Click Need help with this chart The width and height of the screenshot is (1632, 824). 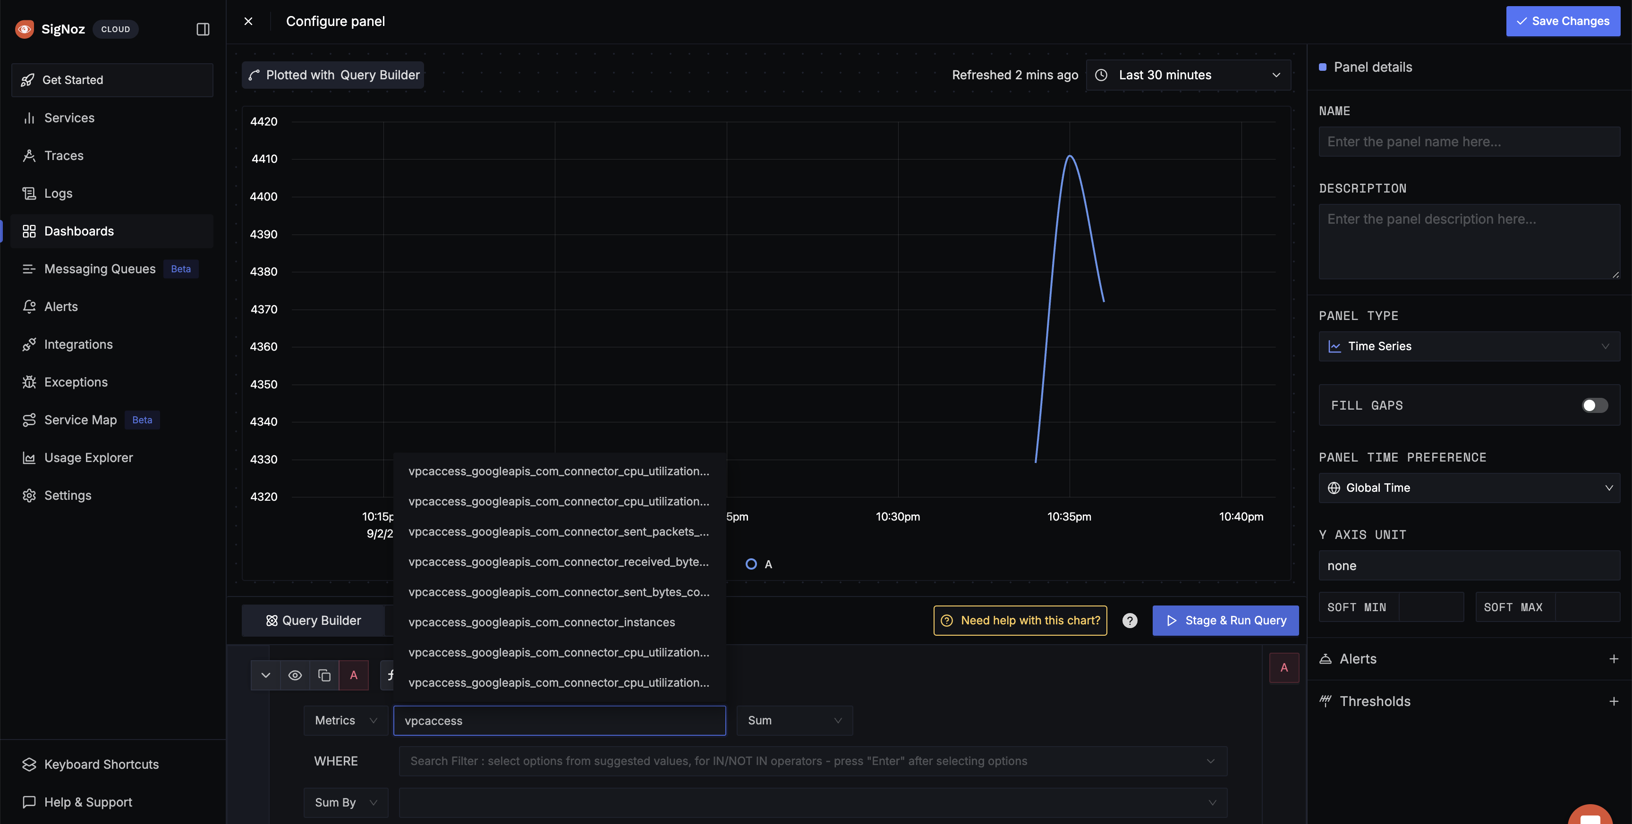(x=1020, y=621)
